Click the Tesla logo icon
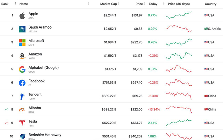223x140 pixels. 22,123
